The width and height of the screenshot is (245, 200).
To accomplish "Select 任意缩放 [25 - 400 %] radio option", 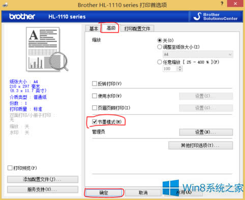I will [160, 62].
